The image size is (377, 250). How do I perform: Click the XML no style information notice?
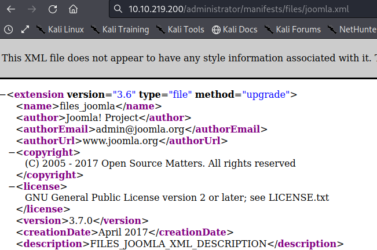click(x=189, y=58)
